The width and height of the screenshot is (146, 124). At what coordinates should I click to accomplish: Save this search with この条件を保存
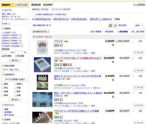click(x=21, y=5)
